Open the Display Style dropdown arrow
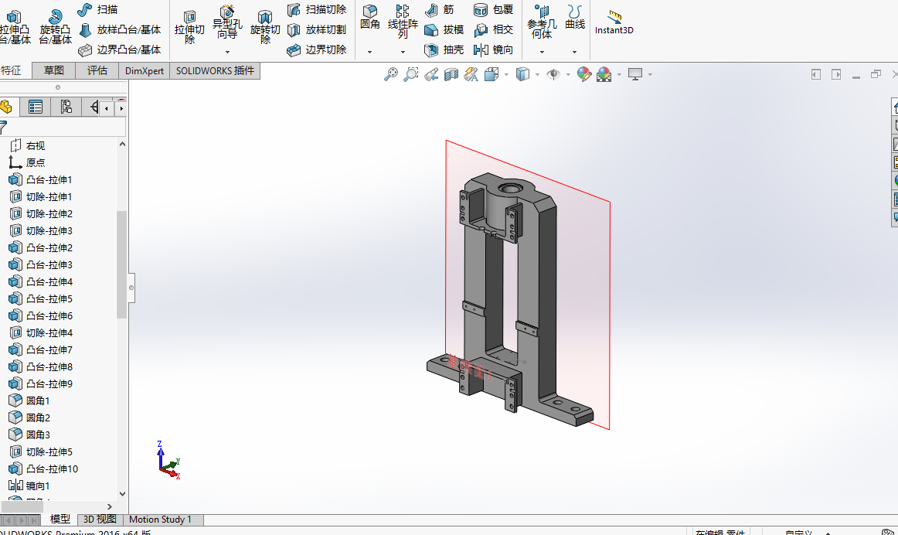This screenshot has height=535, width=898. [x=537, y=74]
